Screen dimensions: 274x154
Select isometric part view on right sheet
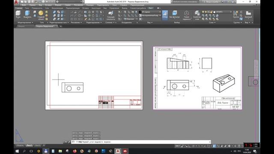(223, 83)
